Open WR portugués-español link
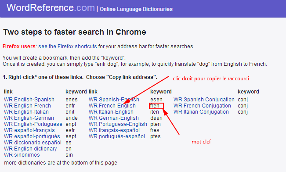 [117, 136]
